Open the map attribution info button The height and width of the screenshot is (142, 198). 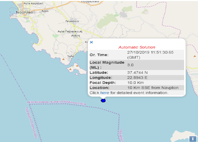point(193,138)
